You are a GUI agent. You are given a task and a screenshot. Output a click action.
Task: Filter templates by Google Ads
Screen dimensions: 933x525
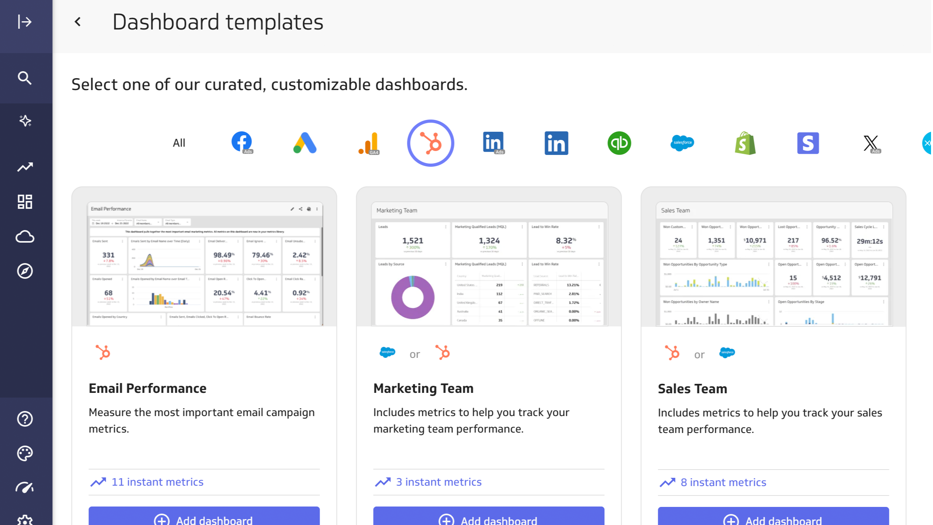coord(305,143)
